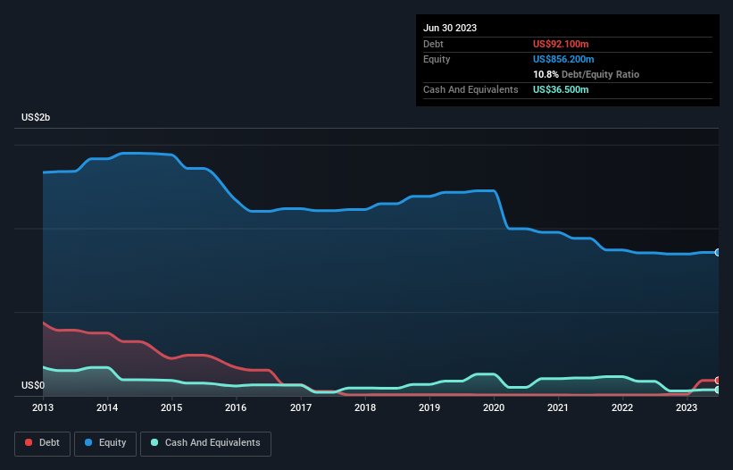Toggle the Cash And Equivalents legend button
The height and width of the screenshot is (470, 733).
pos(205,443)
